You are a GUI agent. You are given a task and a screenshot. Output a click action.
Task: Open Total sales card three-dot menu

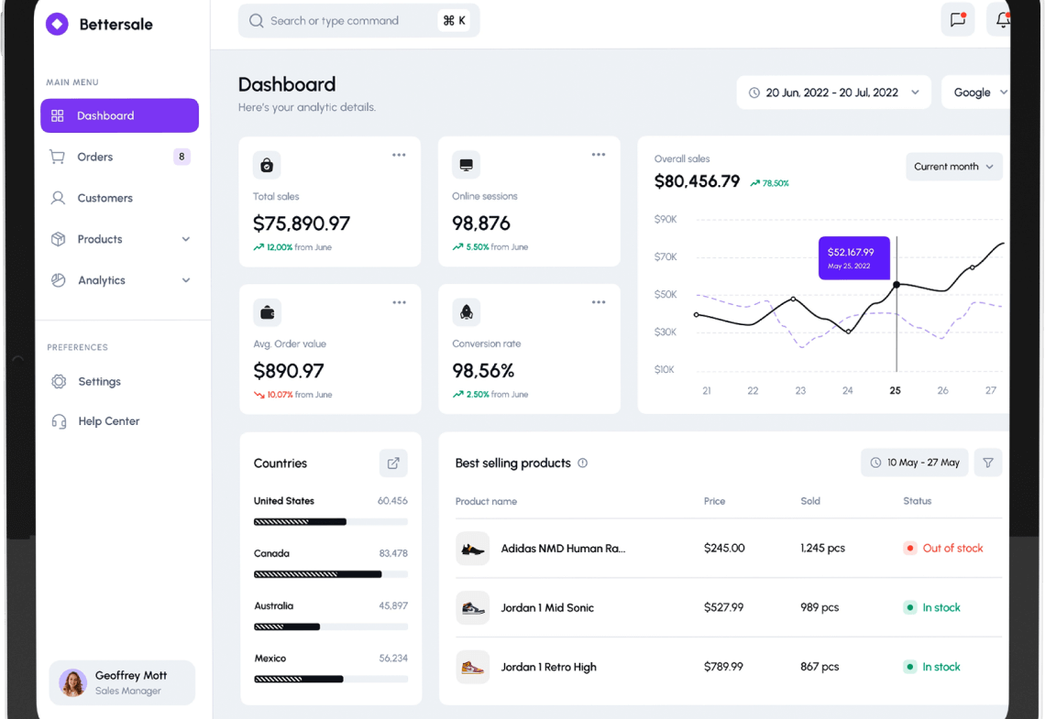coord(399,155)
